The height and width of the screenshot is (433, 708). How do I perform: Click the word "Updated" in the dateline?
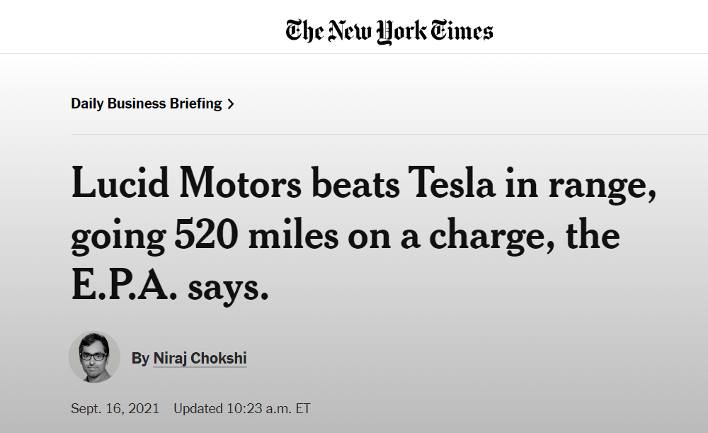198,409
